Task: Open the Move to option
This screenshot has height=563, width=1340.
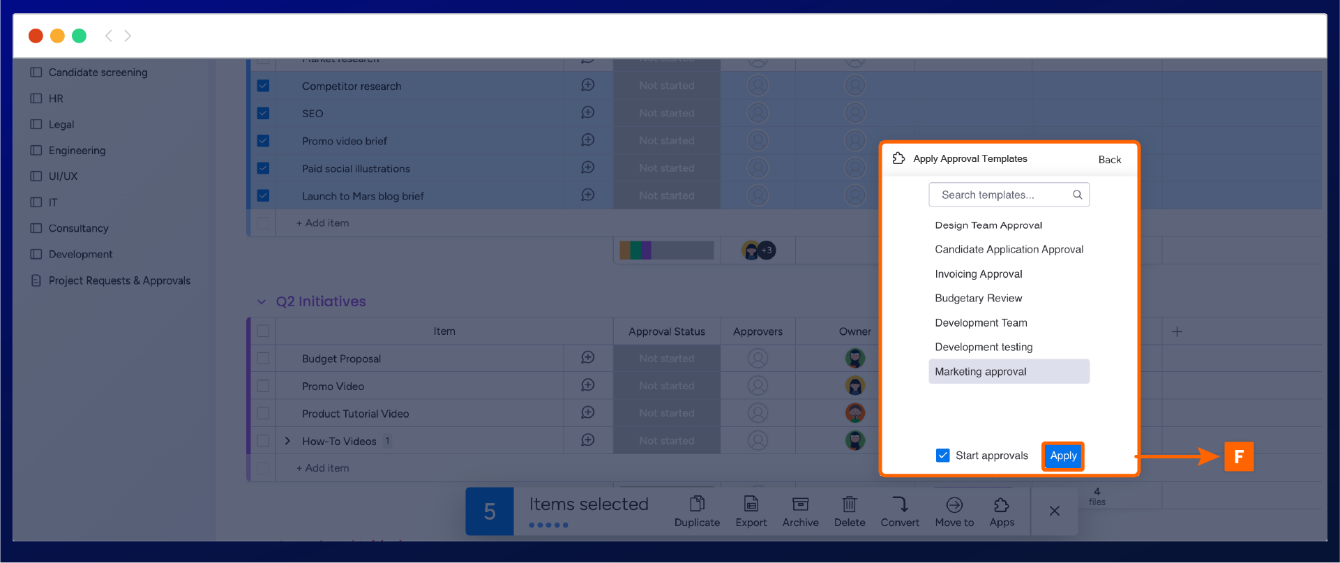Action: pos(954,504)
